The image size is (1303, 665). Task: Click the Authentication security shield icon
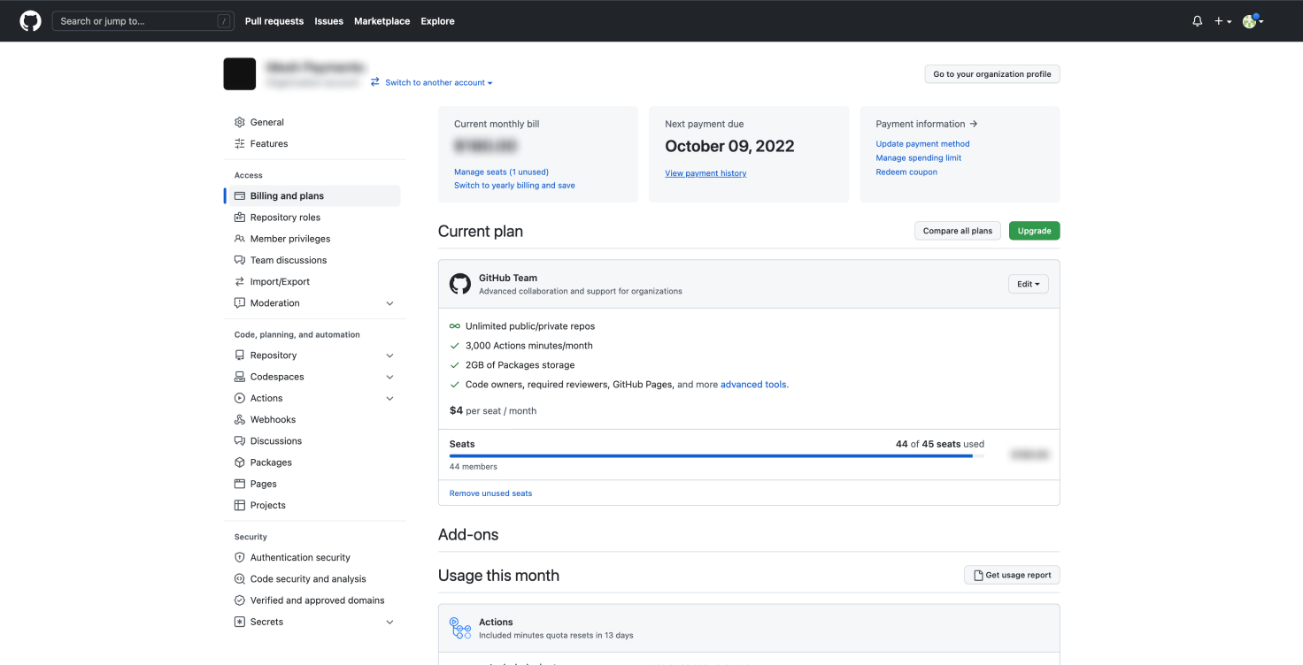[240, 558]
